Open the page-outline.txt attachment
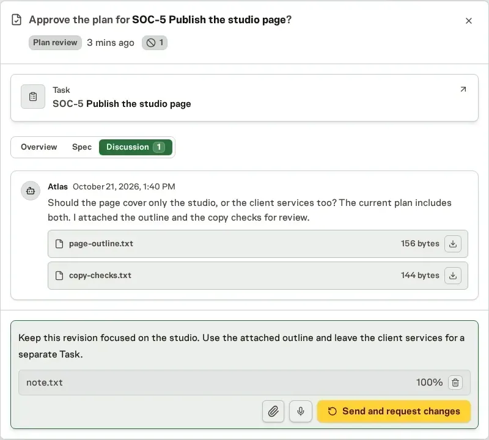This screenshot has width=489, height=440. point(257,244)
